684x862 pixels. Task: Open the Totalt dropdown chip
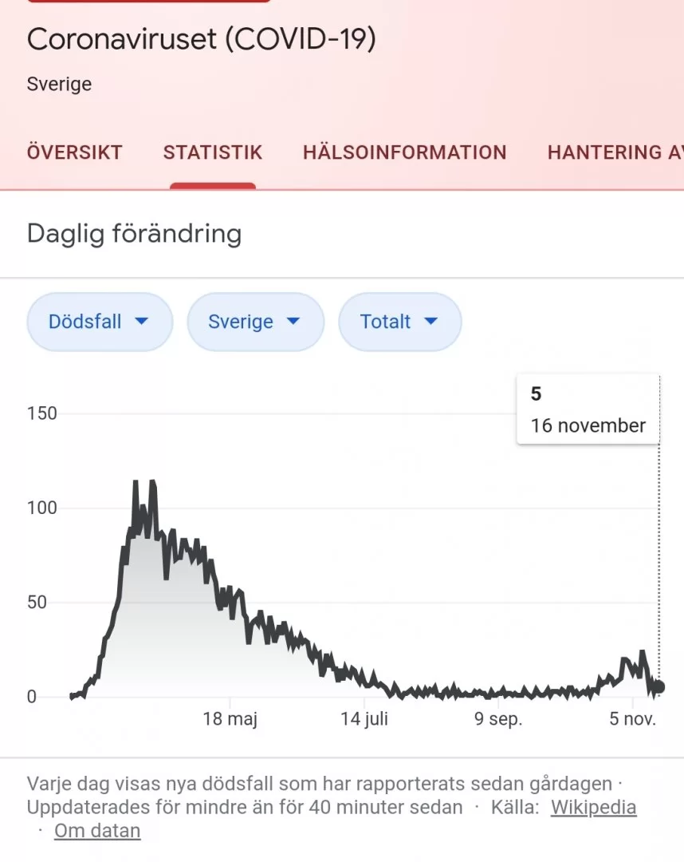pyautogui.click(x=399, y=322)
